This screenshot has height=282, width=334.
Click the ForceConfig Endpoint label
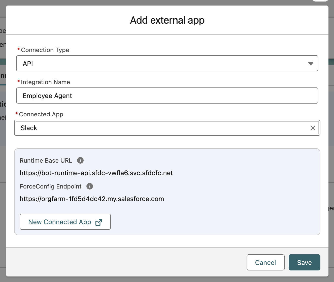50,186
